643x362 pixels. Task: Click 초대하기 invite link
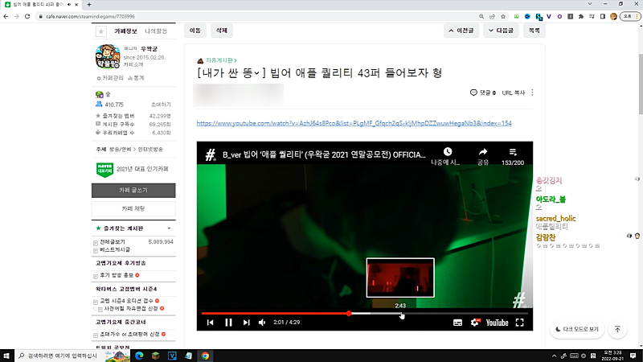point(161,105)
